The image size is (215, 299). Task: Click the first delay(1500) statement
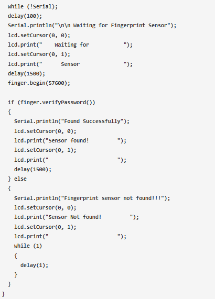[x=26, y=74]
